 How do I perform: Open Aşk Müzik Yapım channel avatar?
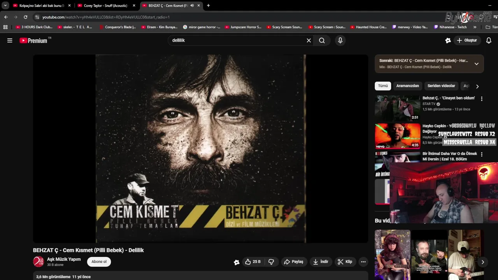click(39, 262)
